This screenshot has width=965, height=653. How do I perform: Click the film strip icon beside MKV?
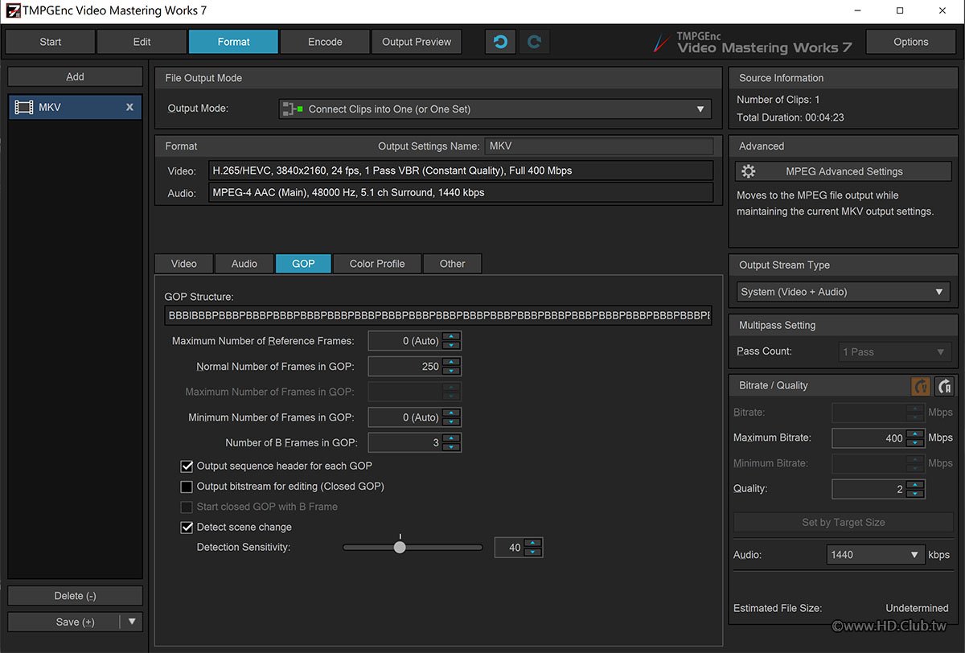(x=24, y=107)
